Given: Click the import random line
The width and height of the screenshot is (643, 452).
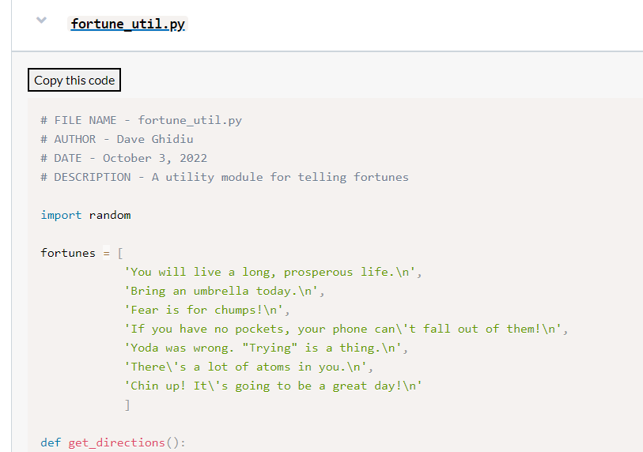Looking at the screenshot, I should pos(85,215).
